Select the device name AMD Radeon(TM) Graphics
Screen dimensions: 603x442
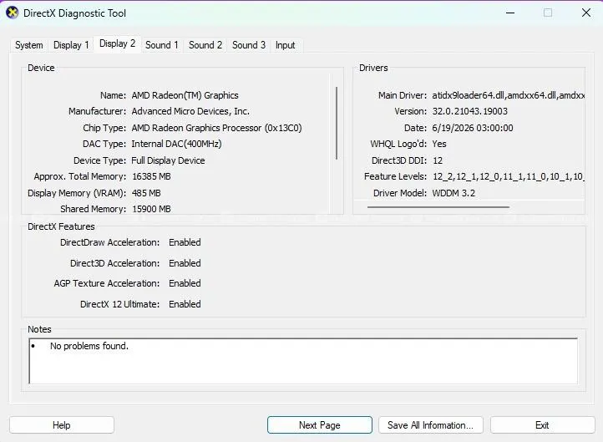click(x=185, y=95)
